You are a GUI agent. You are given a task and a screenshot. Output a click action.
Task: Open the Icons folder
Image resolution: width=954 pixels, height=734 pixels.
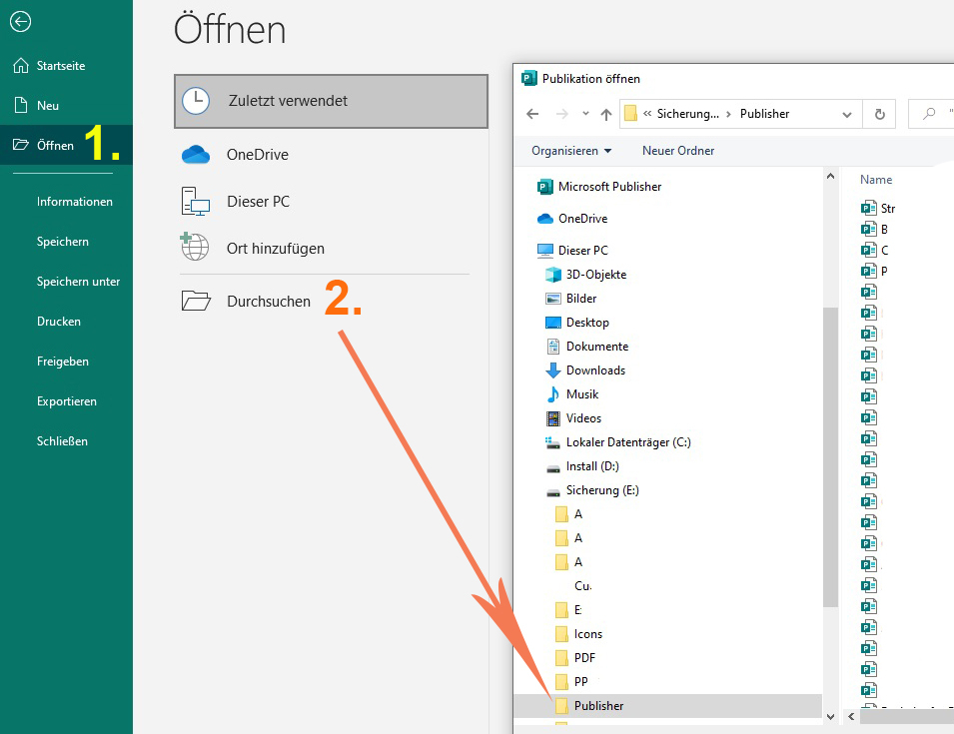pos(578,634)
